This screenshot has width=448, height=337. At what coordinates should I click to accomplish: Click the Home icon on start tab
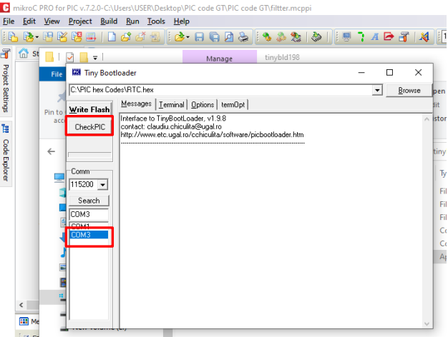24,54
